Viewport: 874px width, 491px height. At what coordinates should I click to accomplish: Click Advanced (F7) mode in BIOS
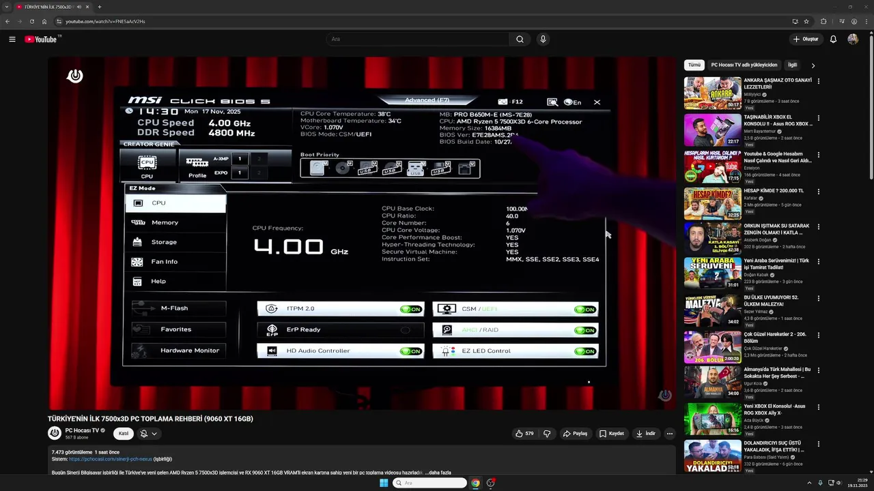click(x=427, y=100)
